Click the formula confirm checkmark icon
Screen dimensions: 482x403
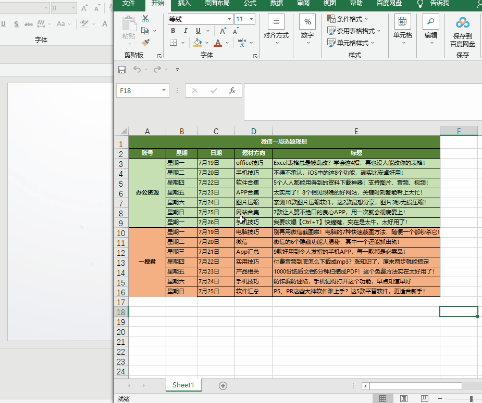point(214,90)
